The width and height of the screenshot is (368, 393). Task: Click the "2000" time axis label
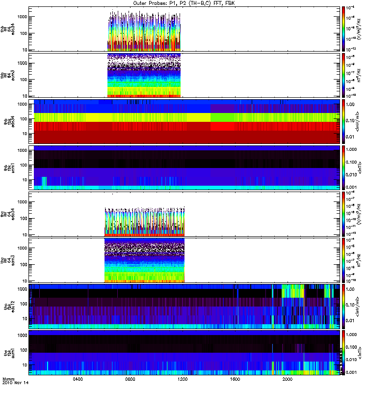click(x=288, y=379)
